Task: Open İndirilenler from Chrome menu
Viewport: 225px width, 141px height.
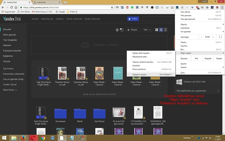Action: tap(200, 28)
